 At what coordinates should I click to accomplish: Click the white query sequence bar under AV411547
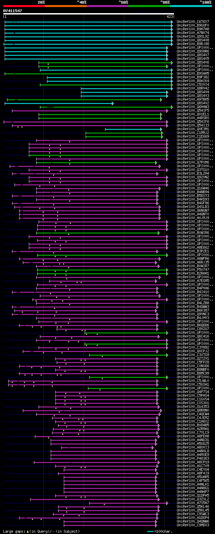click(88, 14)
